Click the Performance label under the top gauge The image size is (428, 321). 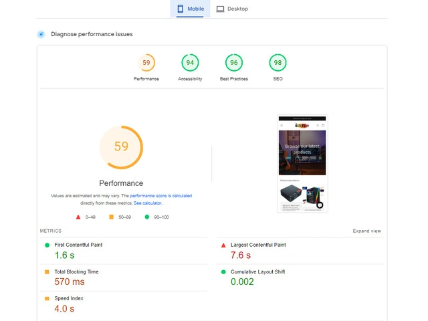click(x=146, y=79)
